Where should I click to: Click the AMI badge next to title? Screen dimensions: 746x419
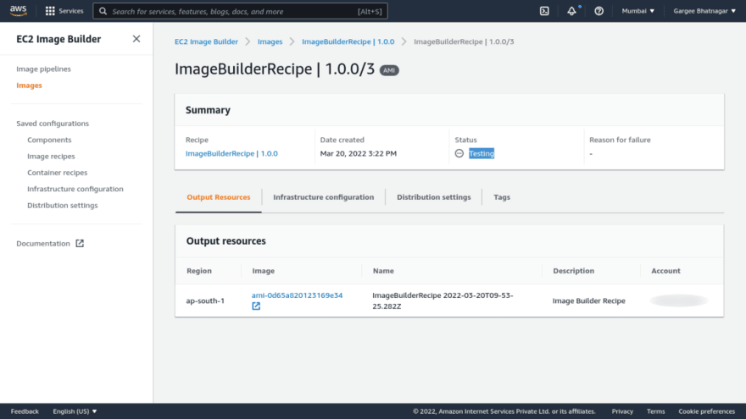389,70
